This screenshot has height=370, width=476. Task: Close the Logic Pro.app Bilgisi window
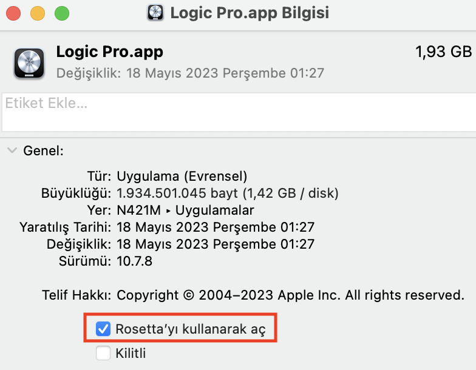tap(13, 13)
